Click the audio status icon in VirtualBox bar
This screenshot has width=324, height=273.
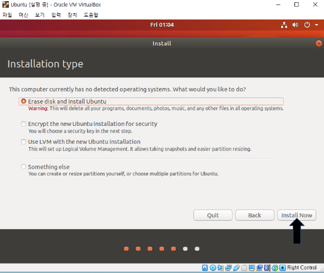[x=220, y=268]
